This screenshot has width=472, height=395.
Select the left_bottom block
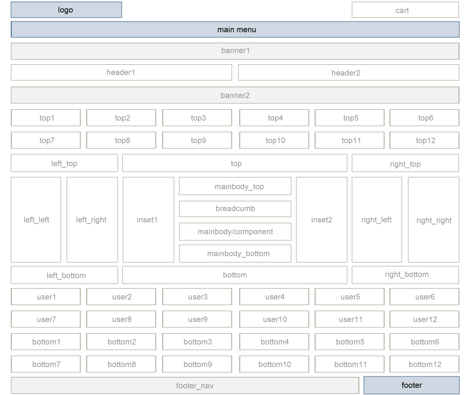click(x=65, y=275)
